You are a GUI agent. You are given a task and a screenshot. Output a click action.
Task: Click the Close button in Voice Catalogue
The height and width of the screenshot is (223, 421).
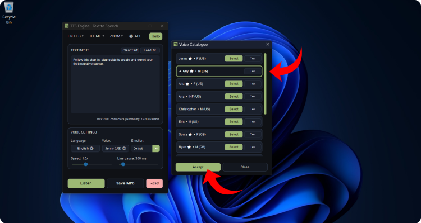(x=245, y=167)
